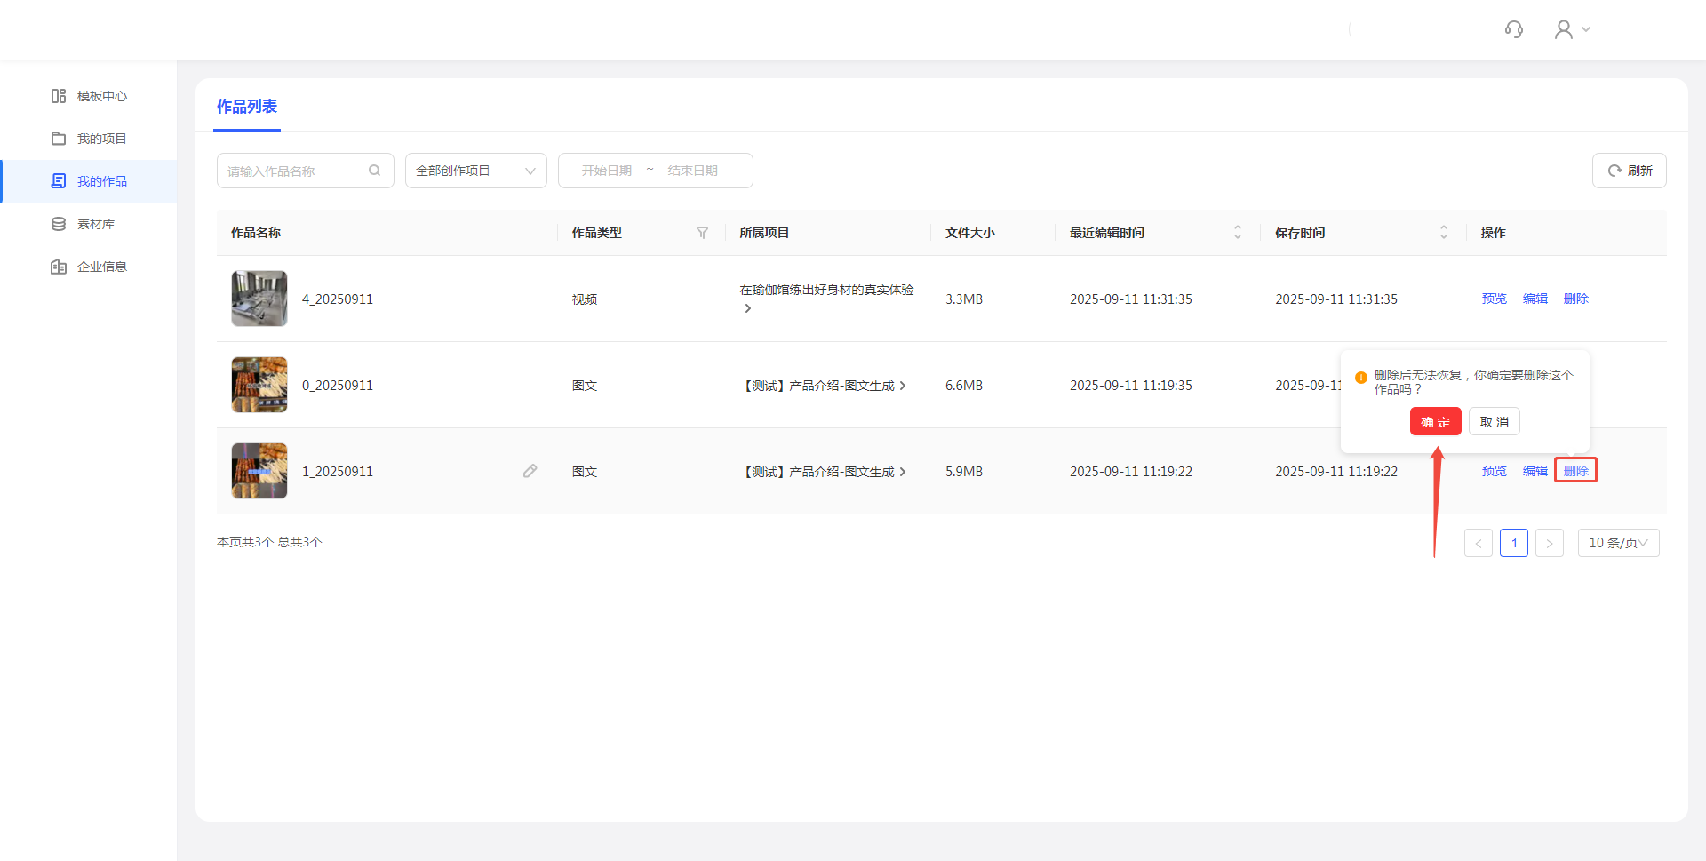Viewport: 1706px width, 861px height.
Task: Click the 刷新 refresh button
Action: click(1629, 171)
